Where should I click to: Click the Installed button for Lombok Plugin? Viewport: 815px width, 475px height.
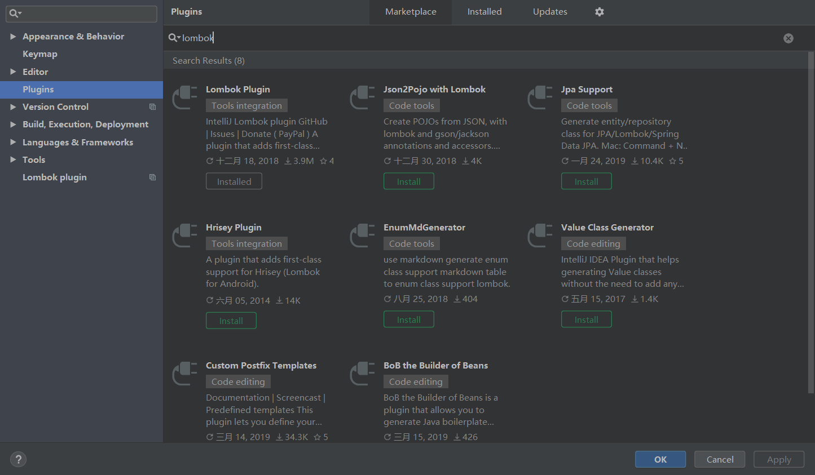point(234,181)
